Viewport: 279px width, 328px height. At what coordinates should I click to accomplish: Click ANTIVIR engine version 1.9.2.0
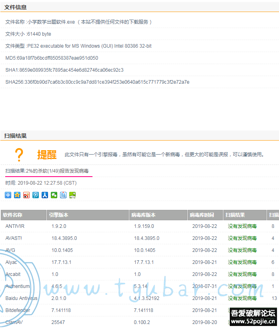click(x=59, y=226)
